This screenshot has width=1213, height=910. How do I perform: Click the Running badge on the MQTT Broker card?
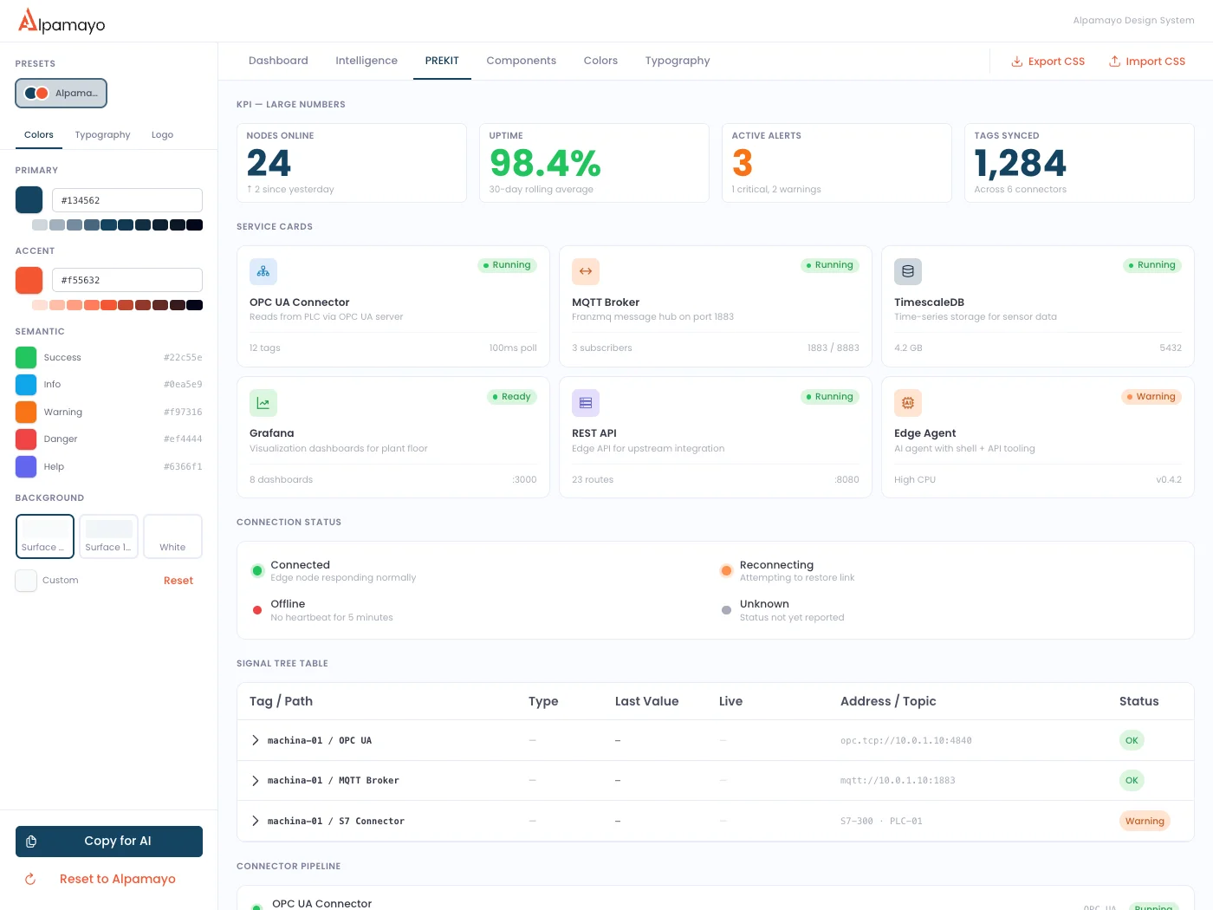(x=830, y=265)
